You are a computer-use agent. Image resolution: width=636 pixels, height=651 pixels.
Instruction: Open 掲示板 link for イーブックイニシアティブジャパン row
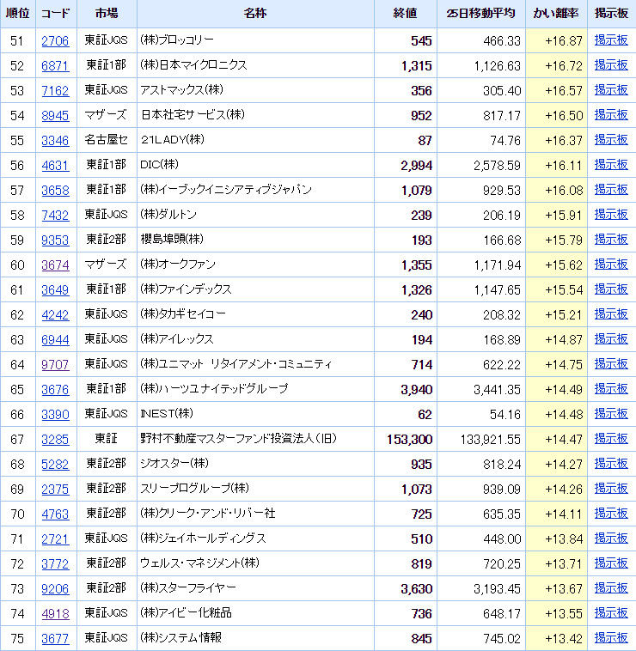pos(611,190)
